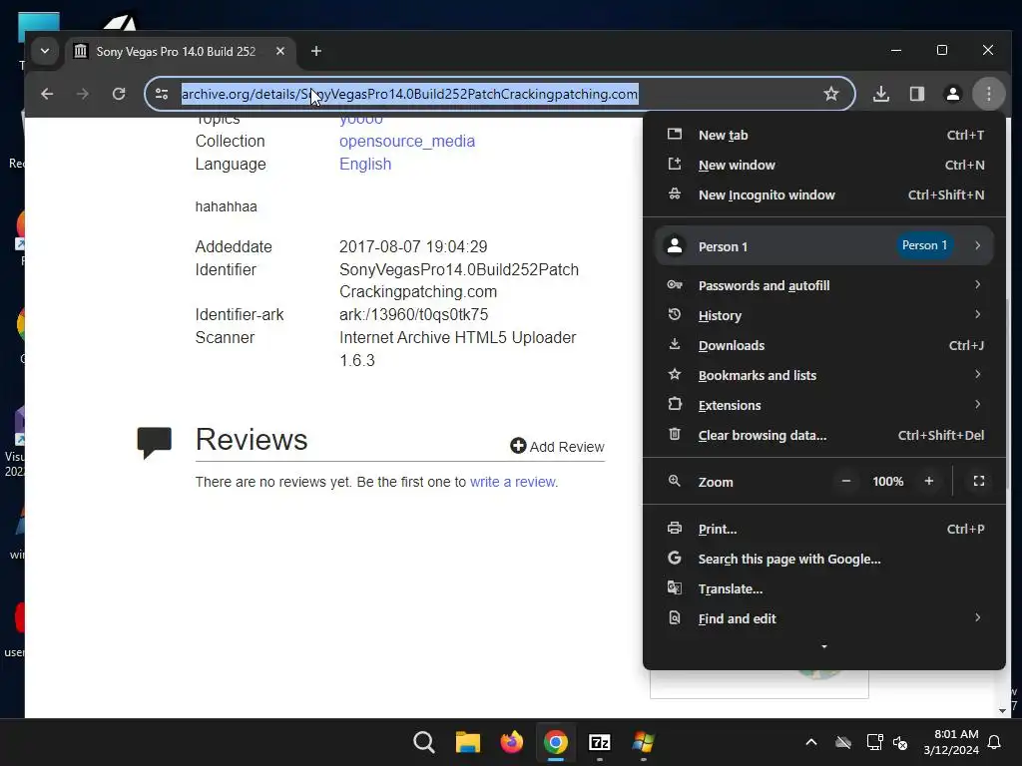Expand Passwords and autofill submenu
Screen dimensions: 1022x766
pyautogui.click(x=824, y=285)
